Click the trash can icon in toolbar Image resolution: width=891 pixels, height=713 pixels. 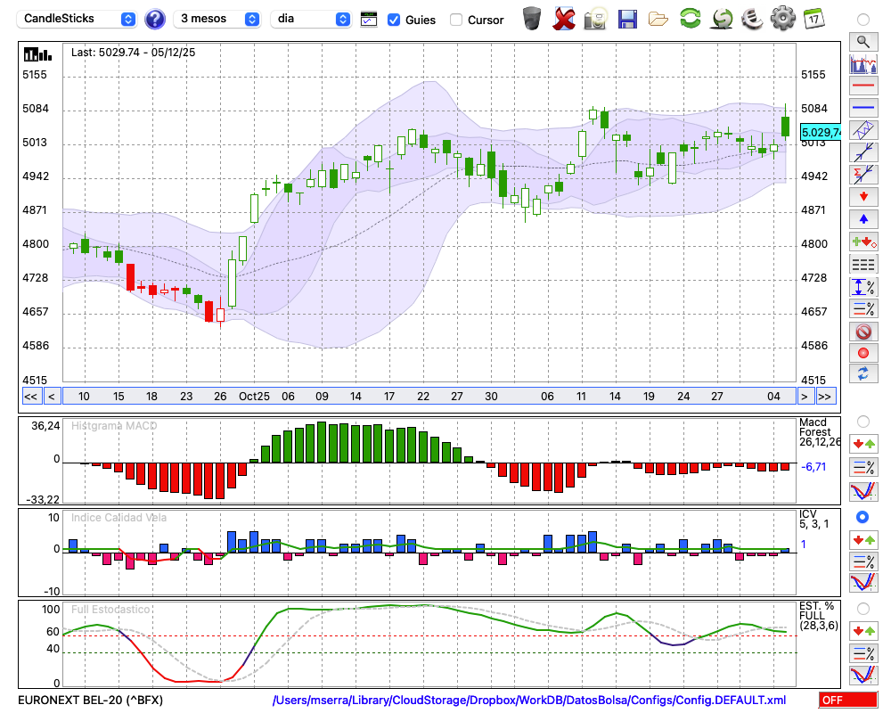(x=532, y=18)
